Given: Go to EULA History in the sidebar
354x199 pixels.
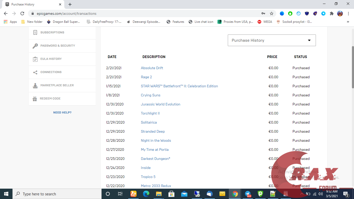Looking at the screenshot, I should click(x=62, y=59).
